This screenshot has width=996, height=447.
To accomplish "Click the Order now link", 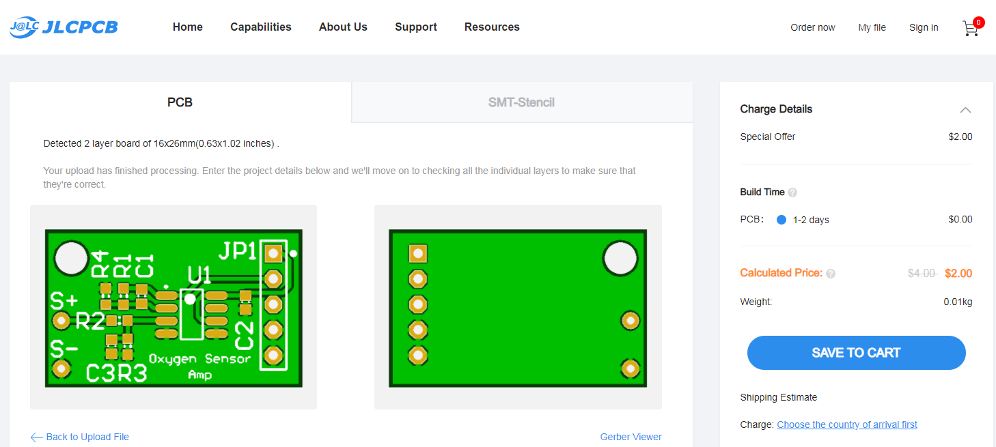I will tap(813, 27).
